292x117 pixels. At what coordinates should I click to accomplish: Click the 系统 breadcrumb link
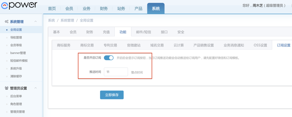(x=51, y=21)
